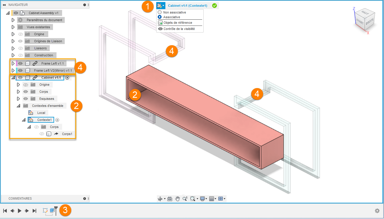The image size is (384, 219).
Task: Click the link chain icon on Cabinet v1:1
Action: (x=35, y=78)
